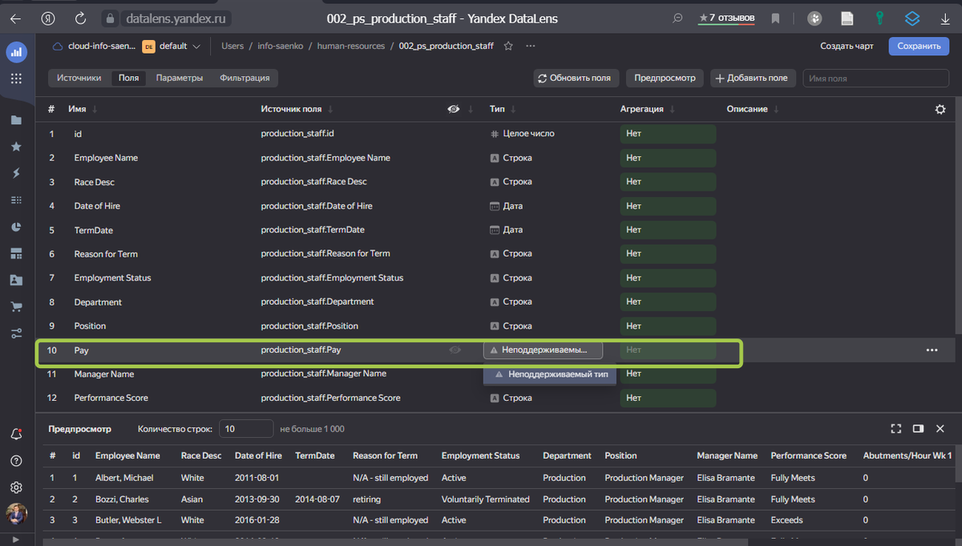This screenshot has height=546, width=962.
Task: Open the folder navigation icon in sidebar
Action: point(16,120)
